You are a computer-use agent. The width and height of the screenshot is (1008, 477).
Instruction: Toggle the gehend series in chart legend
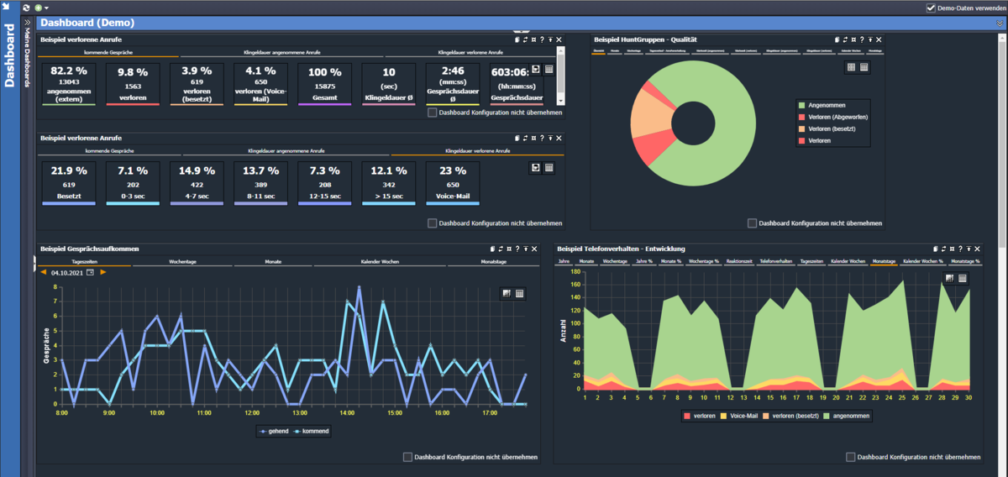[x=275, y=432]
